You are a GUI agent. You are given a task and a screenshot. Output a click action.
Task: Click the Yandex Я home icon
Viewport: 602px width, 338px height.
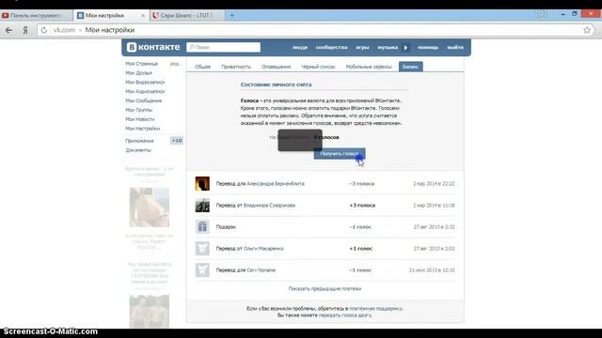(x=25, y=30)
